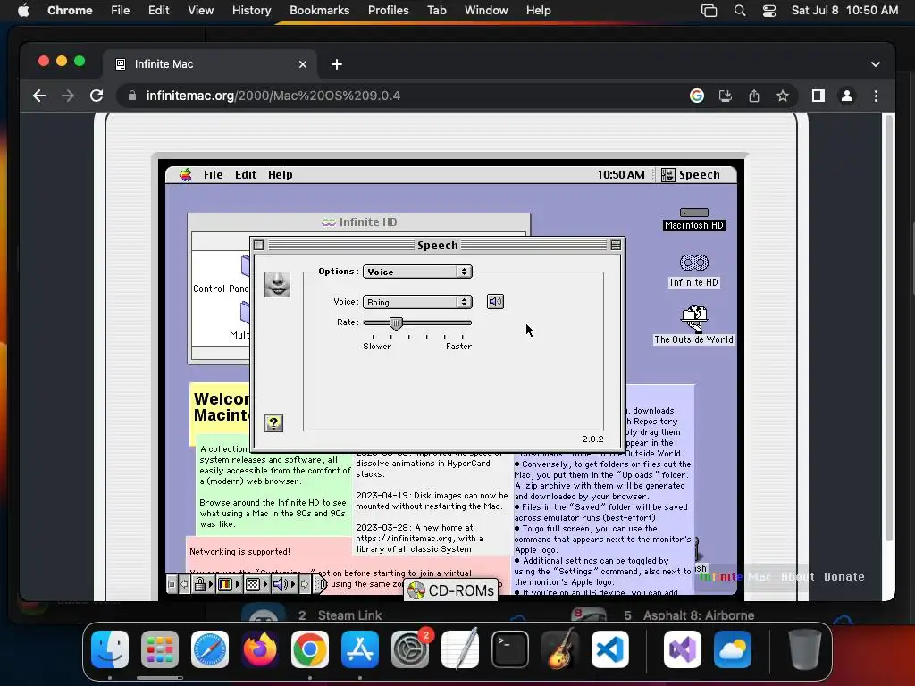Image resolution: width=915 pixels, height=686 pixels.
Task: Open a new Chrome tab
Action: pos(337,64)
